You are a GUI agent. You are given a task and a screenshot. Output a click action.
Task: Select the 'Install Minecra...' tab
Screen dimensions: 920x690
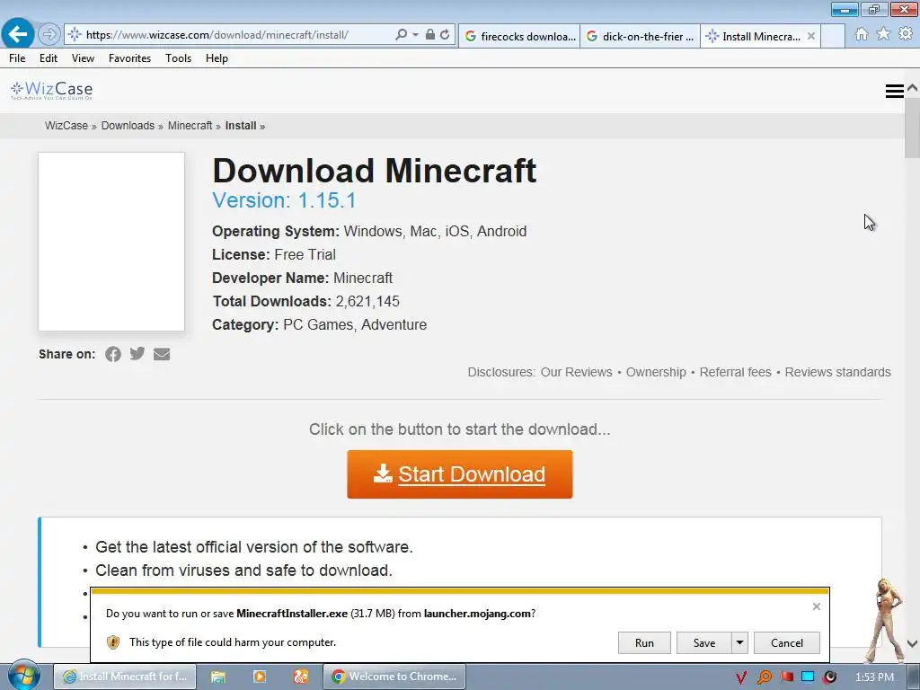(754, 36)
